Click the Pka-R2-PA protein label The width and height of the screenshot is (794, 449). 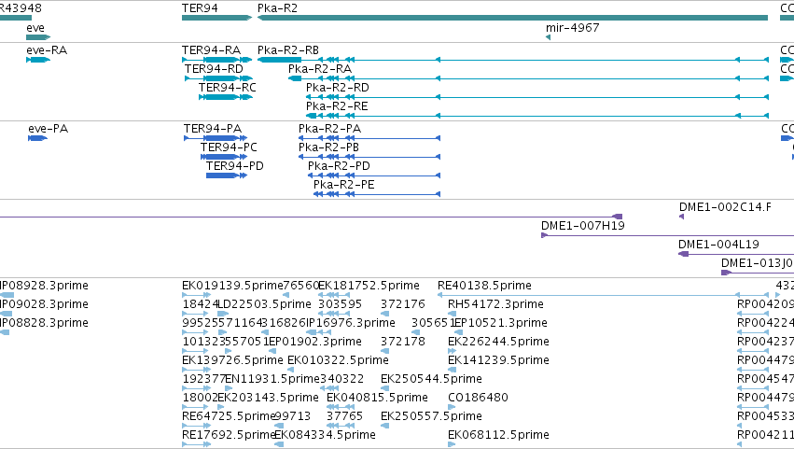pyautogui.click(x=329, y=129)
